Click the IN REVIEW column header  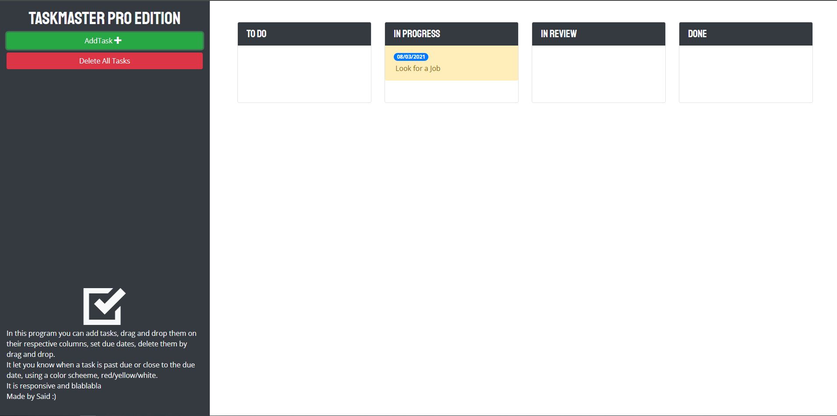pyautogui.click(x=599, y=34)
